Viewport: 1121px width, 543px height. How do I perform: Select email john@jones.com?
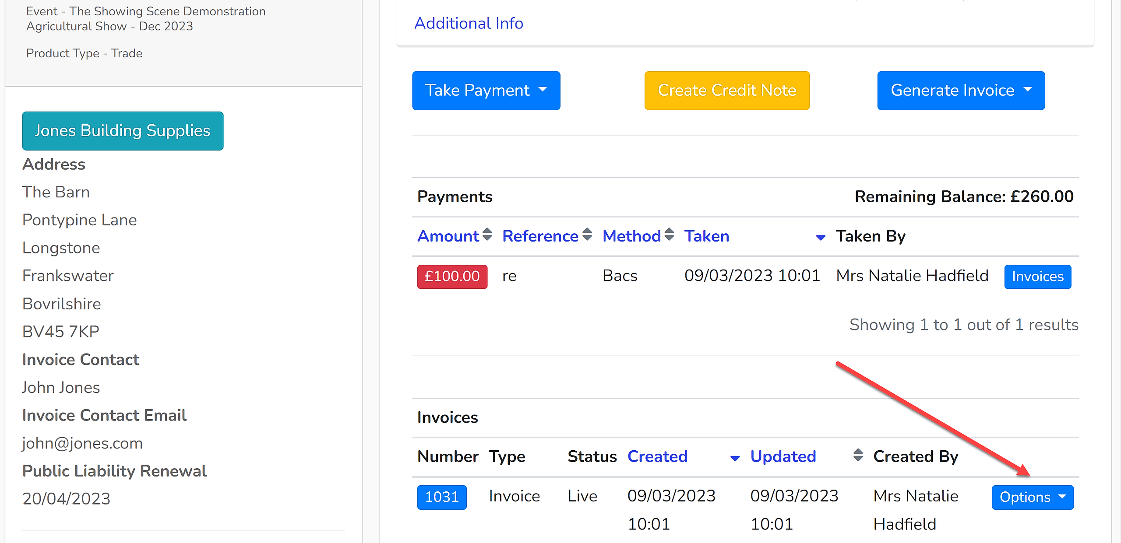click(x=82, y=443)
